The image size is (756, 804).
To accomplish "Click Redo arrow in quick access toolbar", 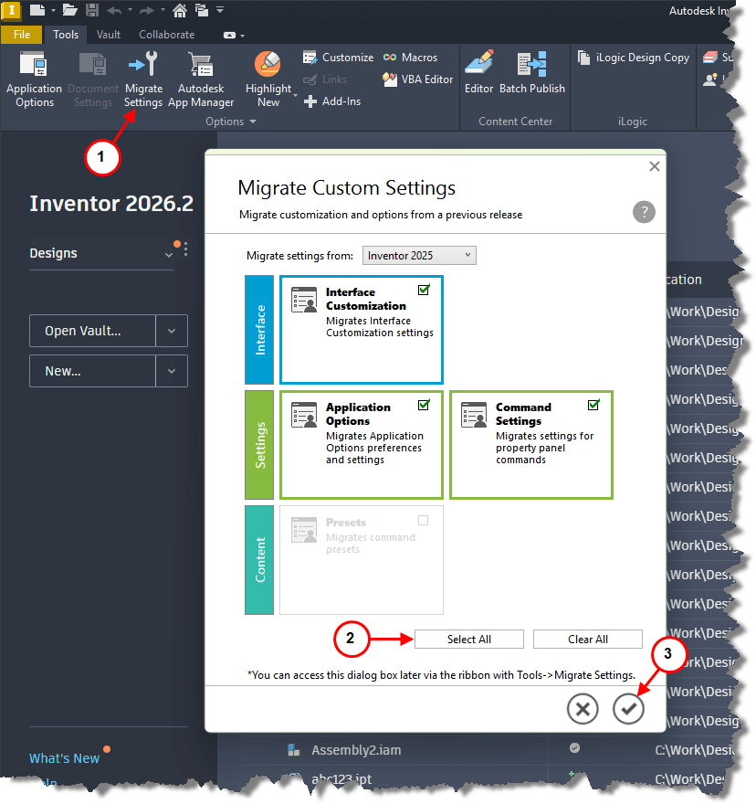I will (147, 10).
